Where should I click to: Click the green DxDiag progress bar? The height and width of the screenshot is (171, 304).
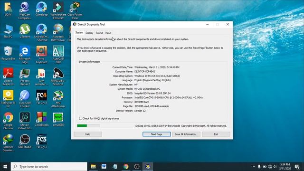coord(88,125)
